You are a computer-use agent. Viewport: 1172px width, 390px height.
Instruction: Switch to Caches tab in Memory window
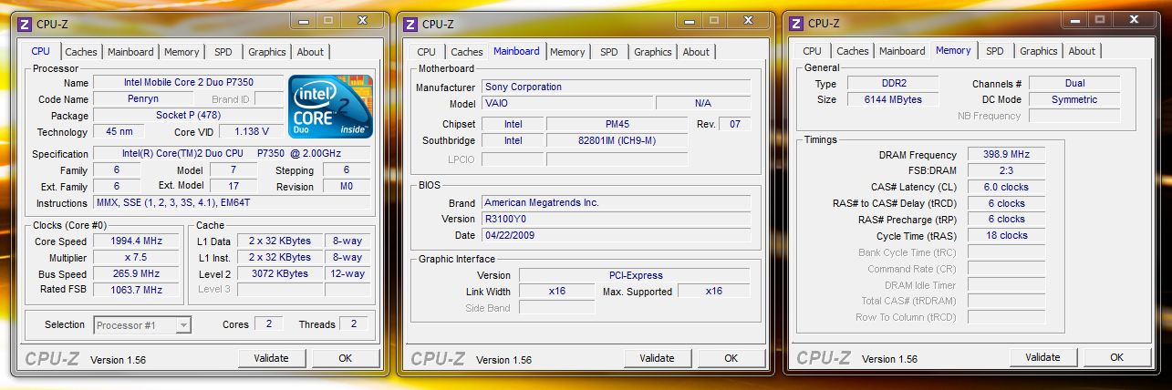tap(853, 51)
